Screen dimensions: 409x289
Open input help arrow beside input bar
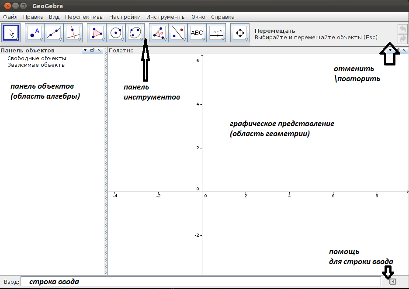tap(392, 282)
